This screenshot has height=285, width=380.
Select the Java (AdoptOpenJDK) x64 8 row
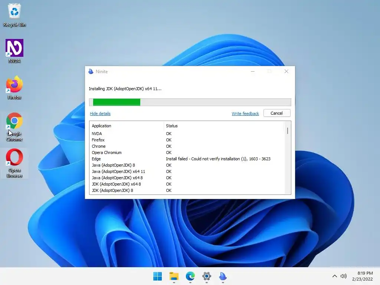187,178
